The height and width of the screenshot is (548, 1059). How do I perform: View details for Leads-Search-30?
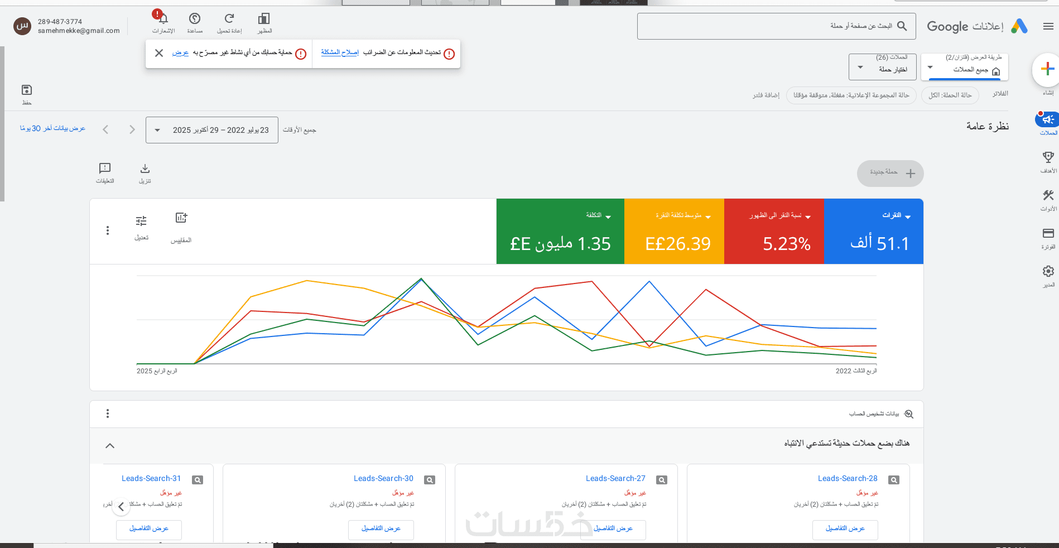tap(381, 530)
